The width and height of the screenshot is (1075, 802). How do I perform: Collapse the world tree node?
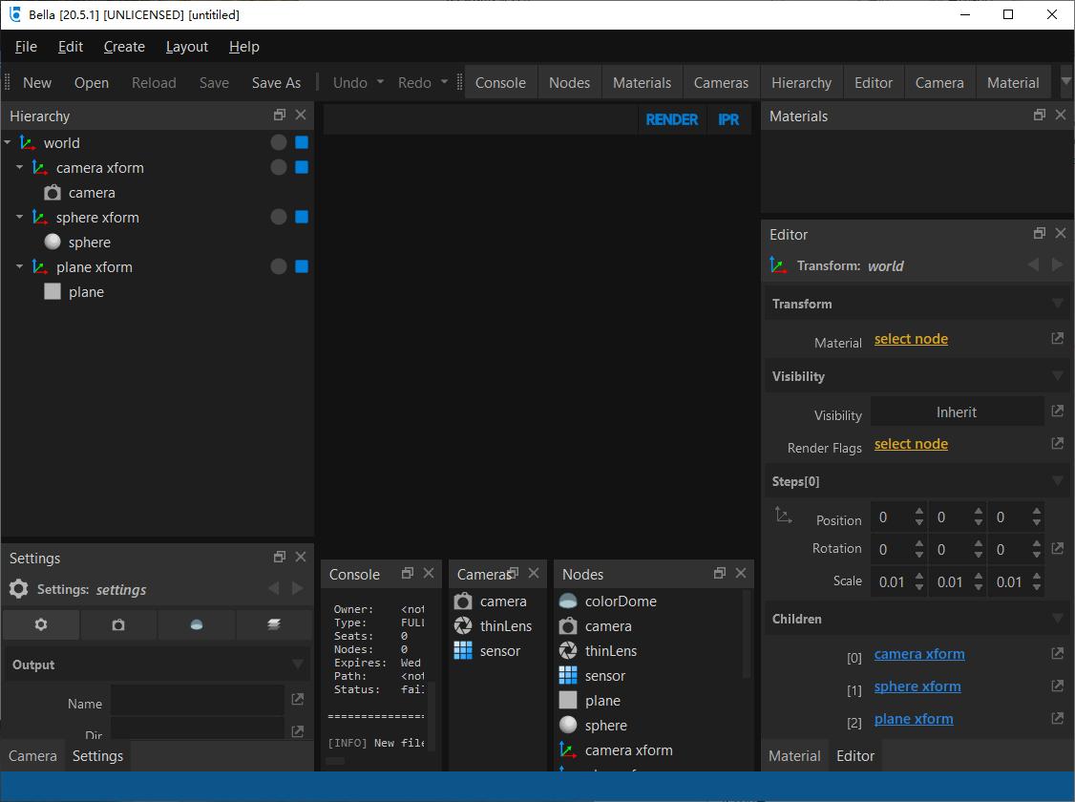coord(8,142)
